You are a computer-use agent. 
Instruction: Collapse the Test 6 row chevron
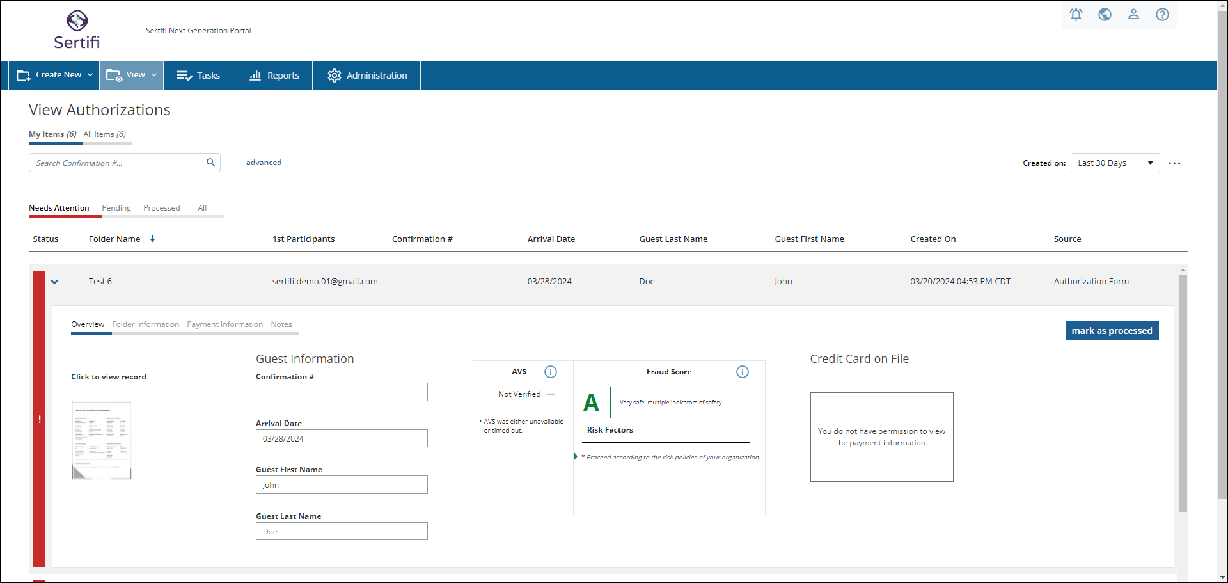55,282
